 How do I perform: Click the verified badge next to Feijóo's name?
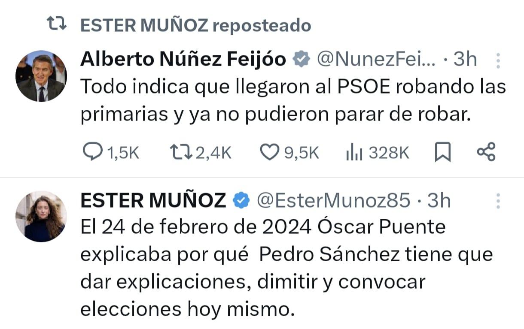[x=302, y=60]
